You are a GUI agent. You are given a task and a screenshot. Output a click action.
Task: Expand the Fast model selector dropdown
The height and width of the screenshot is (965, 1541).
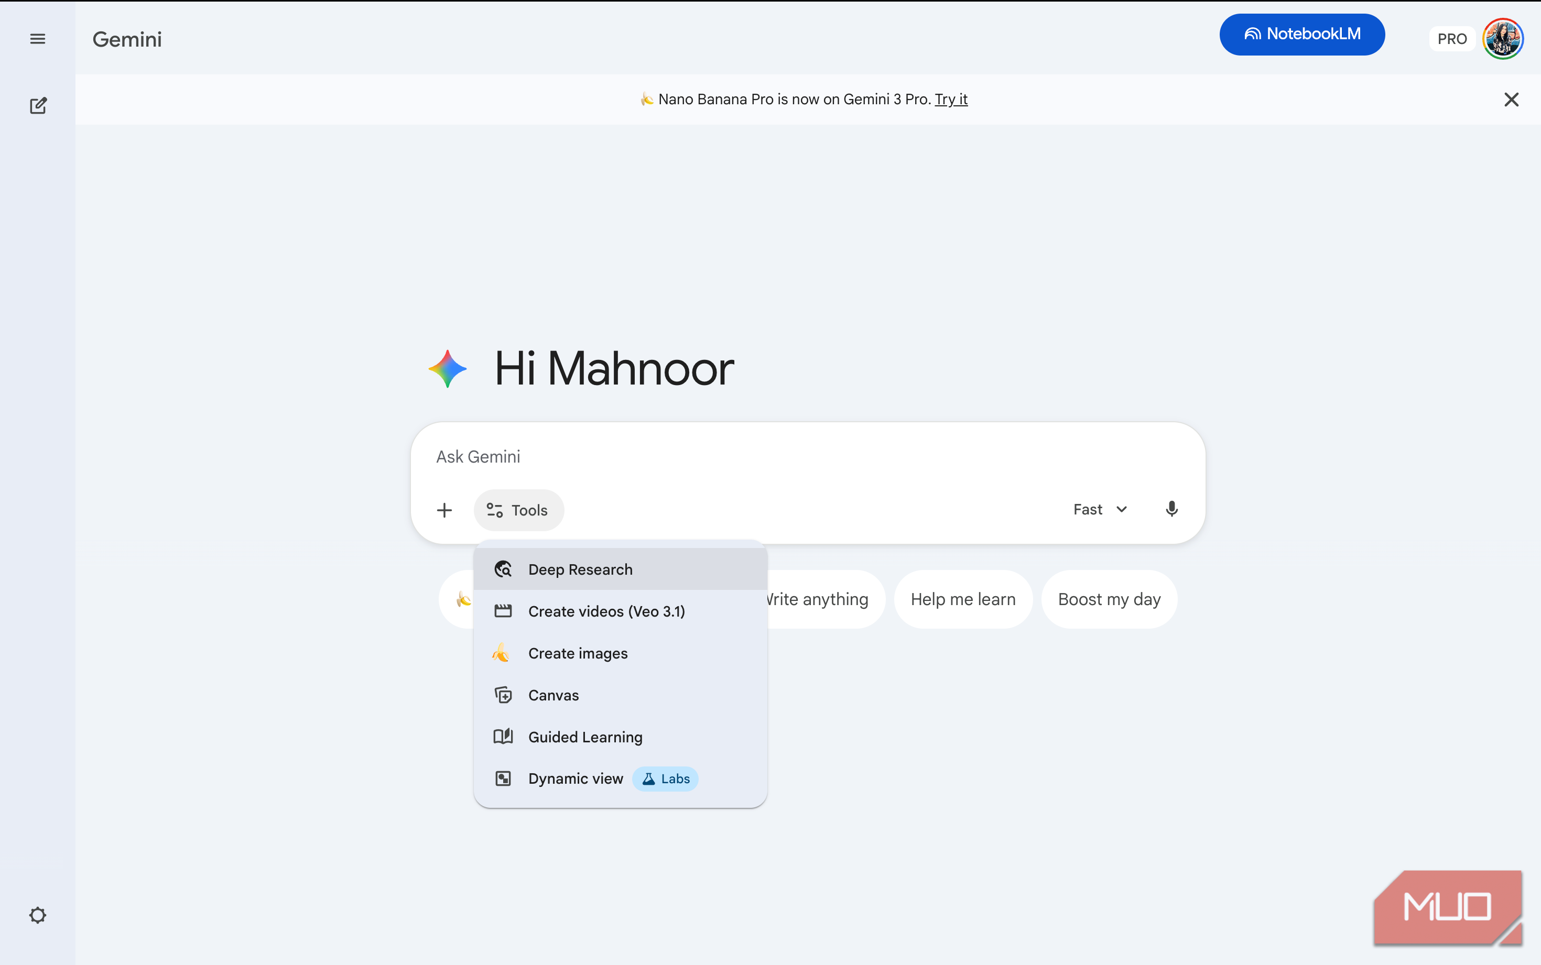[1101, 509]
